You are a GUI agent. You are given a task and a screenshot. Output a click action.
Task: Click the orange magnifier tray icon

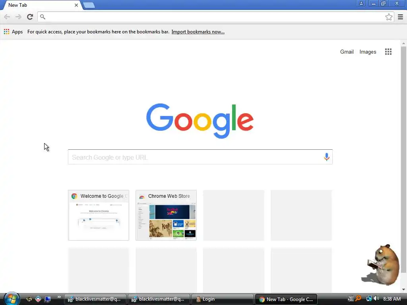(x=358, y=299)
